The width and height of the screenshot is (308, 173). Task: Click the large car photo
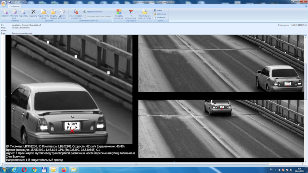pos(72,89)
